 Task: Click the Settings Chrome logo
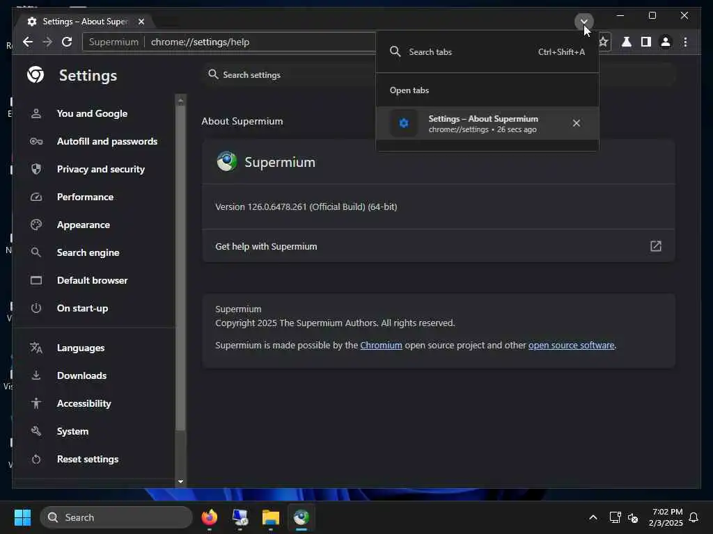pyautogui.click(x=36, y=74)
